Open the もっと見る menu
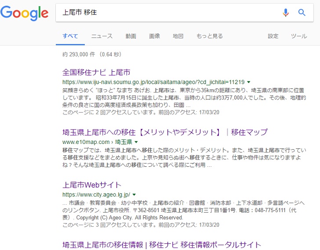Viewport: 320px width, 250px height. 210,36
